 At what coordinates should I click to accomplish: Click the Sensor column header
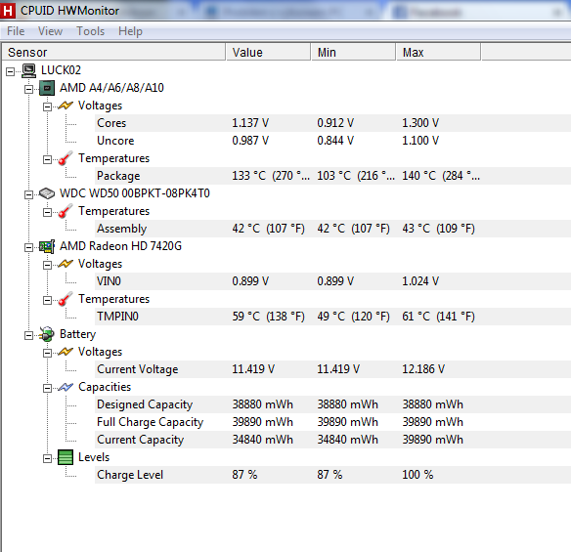113,52
